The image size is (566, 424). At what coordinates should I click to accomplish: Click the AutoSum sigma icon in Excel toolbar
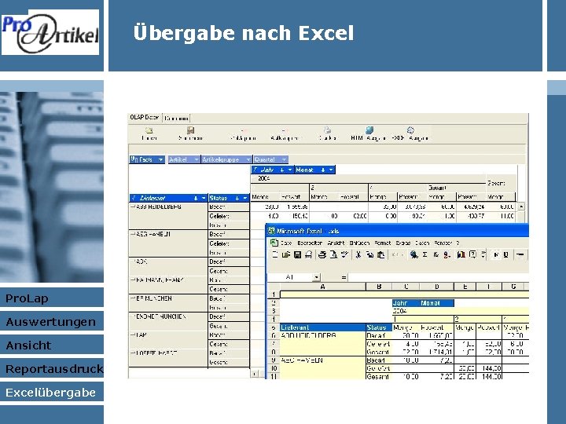(x=424, y=255)
